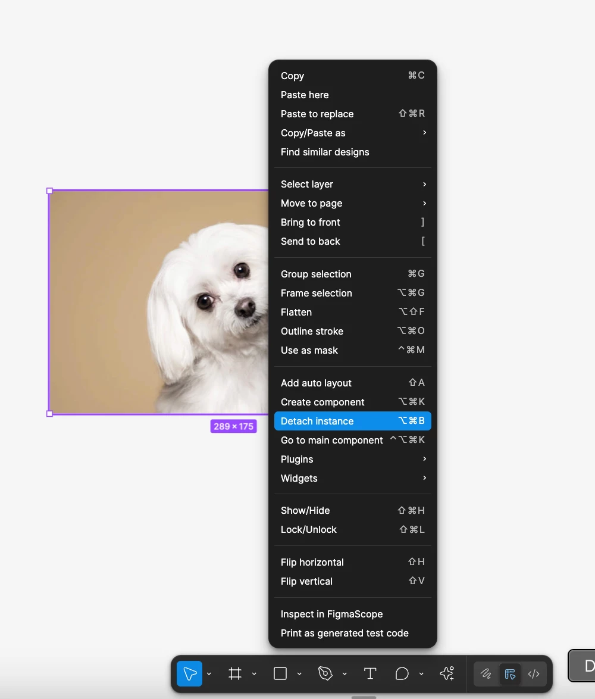
Task: Choose Paste to replace
Action: pos(353,114)
